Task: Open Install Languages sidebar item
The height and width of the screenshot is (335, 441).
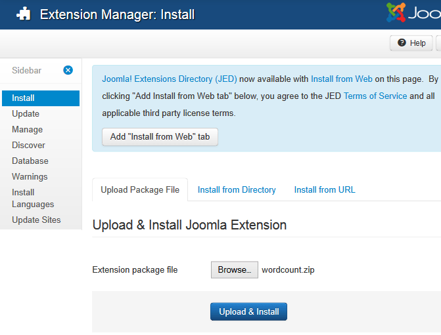Action: tap(33, 198)
